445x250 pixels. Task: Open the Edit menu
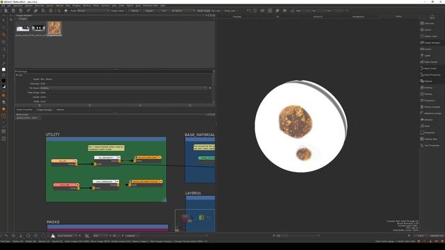coord(9,6)
